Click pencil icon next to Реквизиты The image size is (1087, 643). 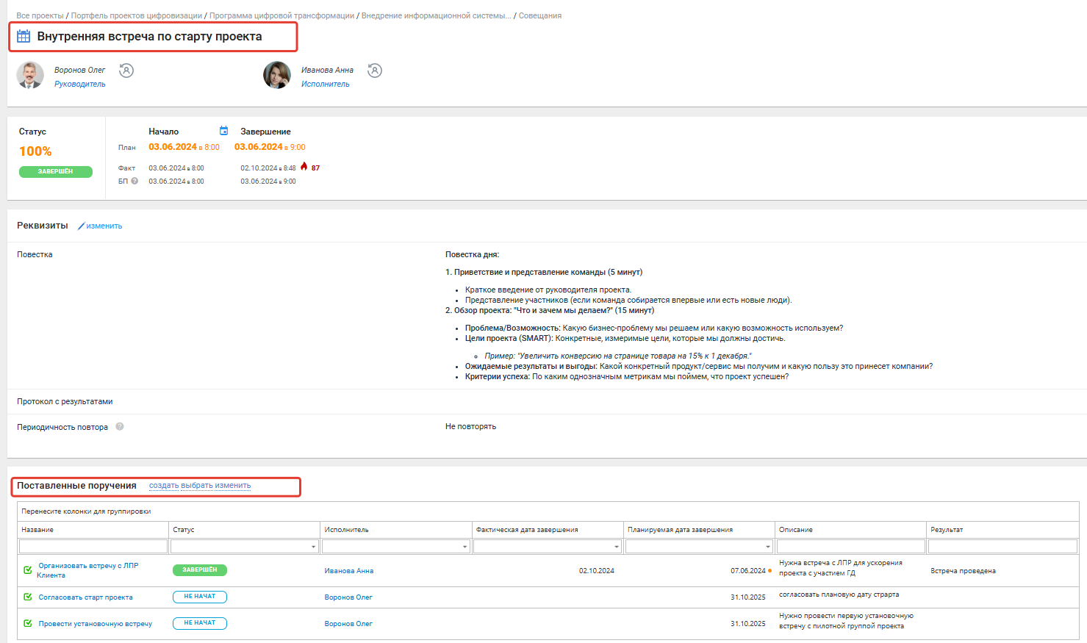(x=82, y=226)
